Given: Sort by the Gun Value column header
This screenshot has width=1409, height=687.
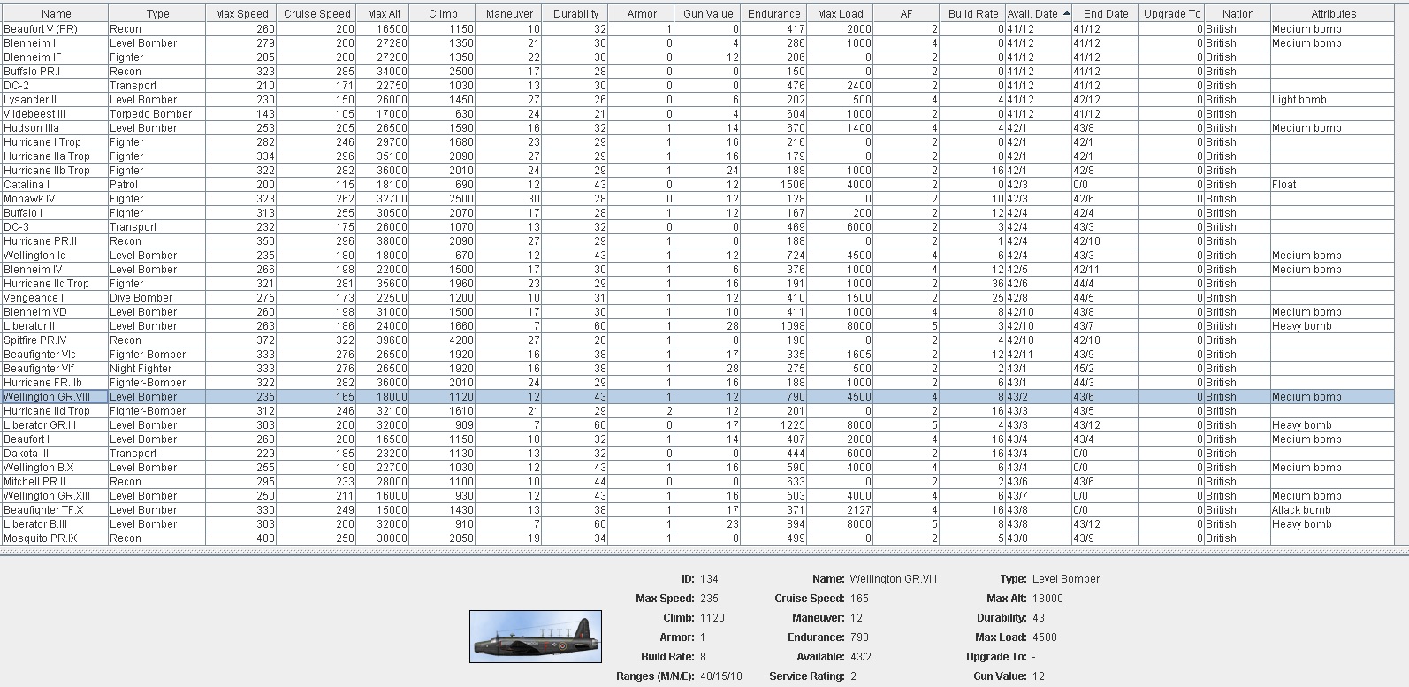Looking at the screenshot, I should tap(708, 13).
